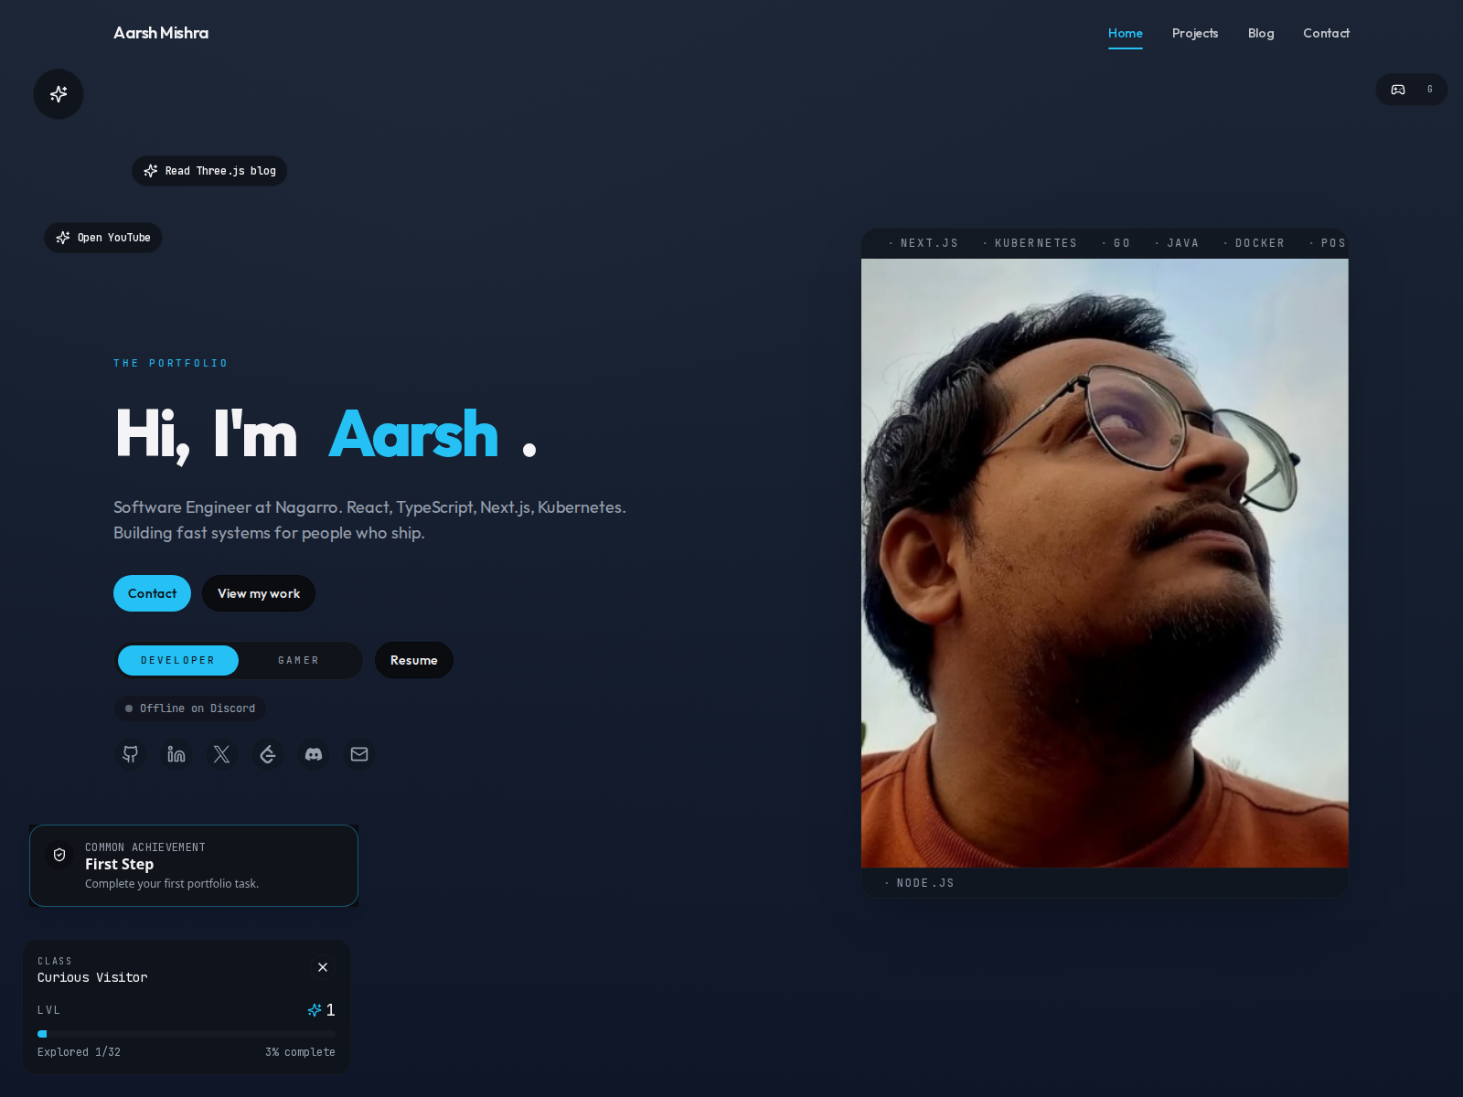
Task: Go to the Projects nav item
Action: [1195, 33]
